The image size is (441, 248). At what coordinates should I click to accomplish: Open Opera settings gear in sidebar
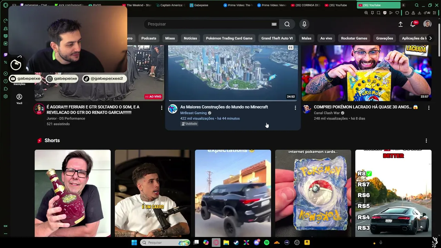coord(6,96)
